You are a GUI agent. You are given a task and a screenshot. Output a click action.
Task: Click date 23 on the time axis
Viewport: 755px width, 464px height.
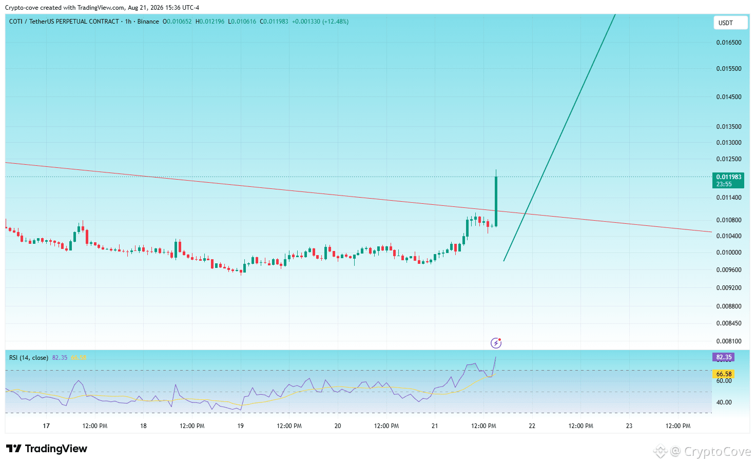tap(629, 426)
